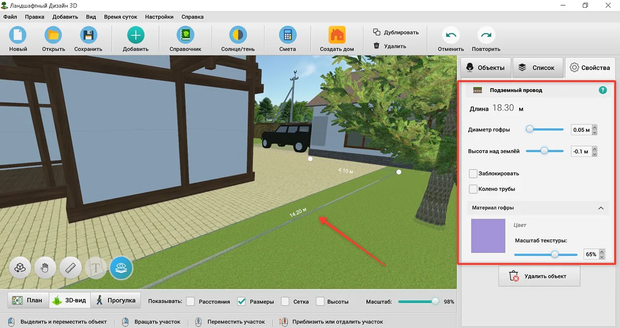Open the Время суток menu
This screenshot has height=328, width=620.
pos(120,17)
